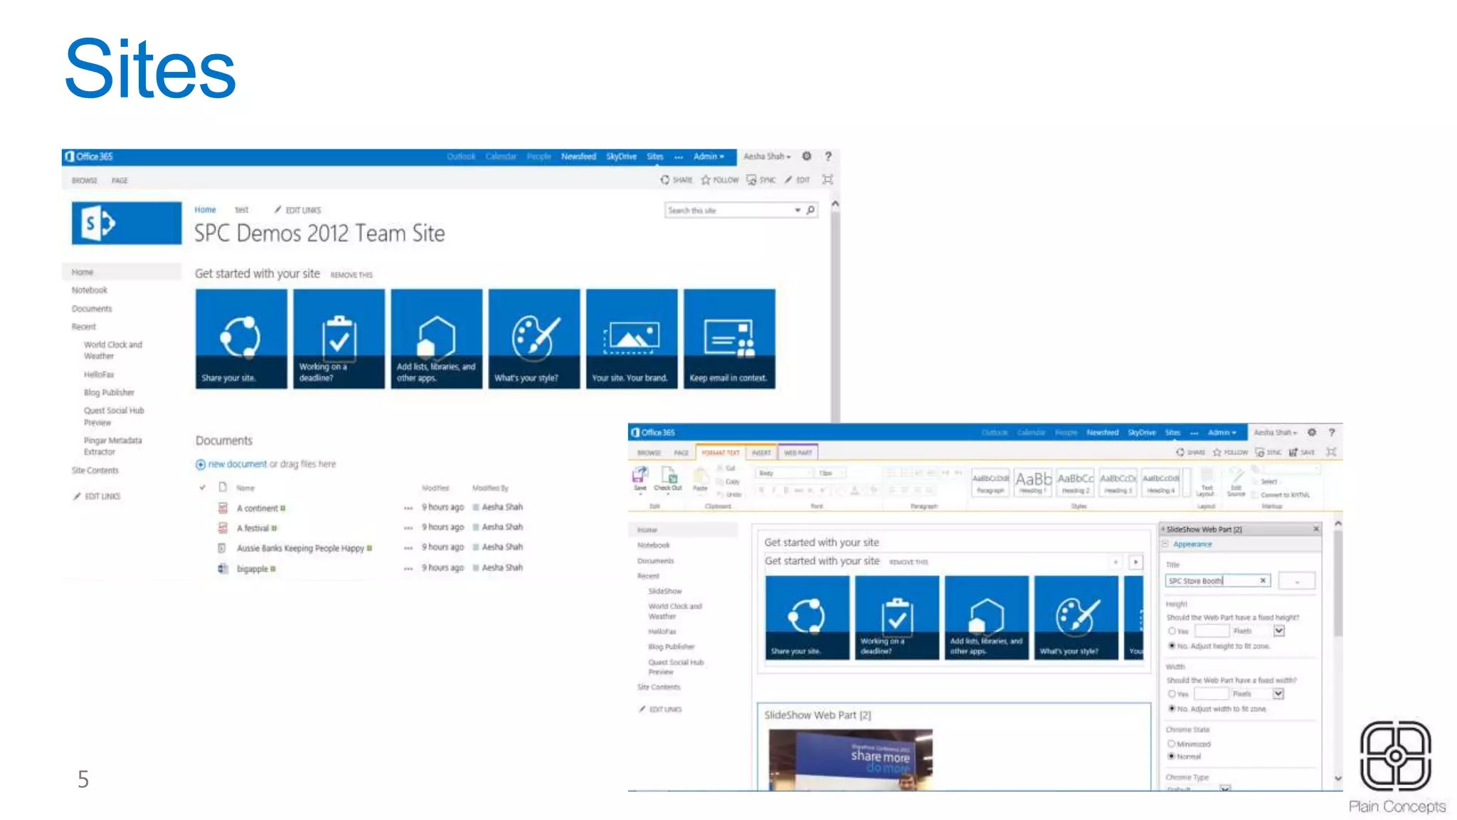Select Yes for fixed height option

click(x=1172, y=631)
